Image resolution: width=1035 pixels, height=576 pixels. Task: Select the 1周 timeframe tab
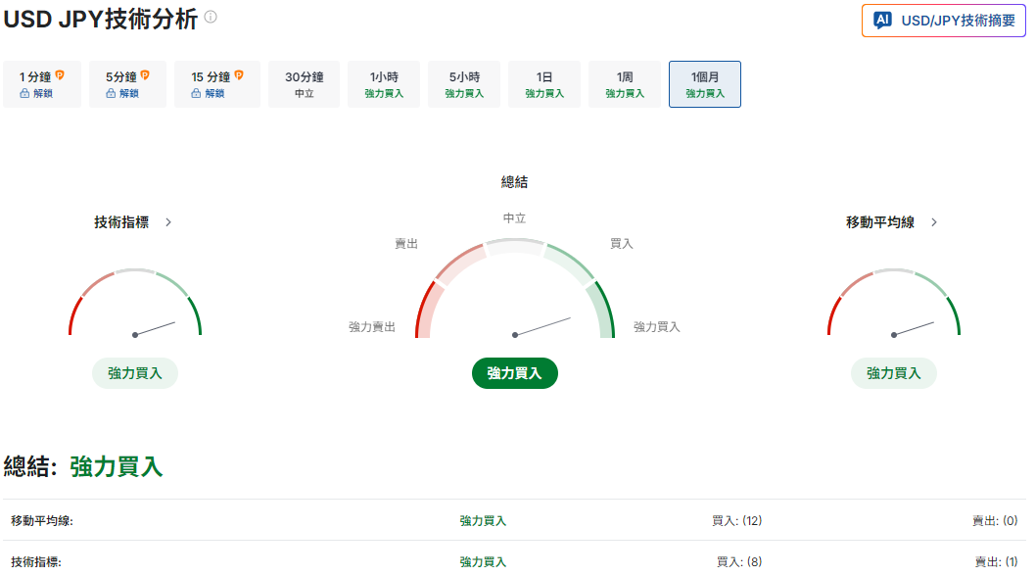[x=624, y=84]
